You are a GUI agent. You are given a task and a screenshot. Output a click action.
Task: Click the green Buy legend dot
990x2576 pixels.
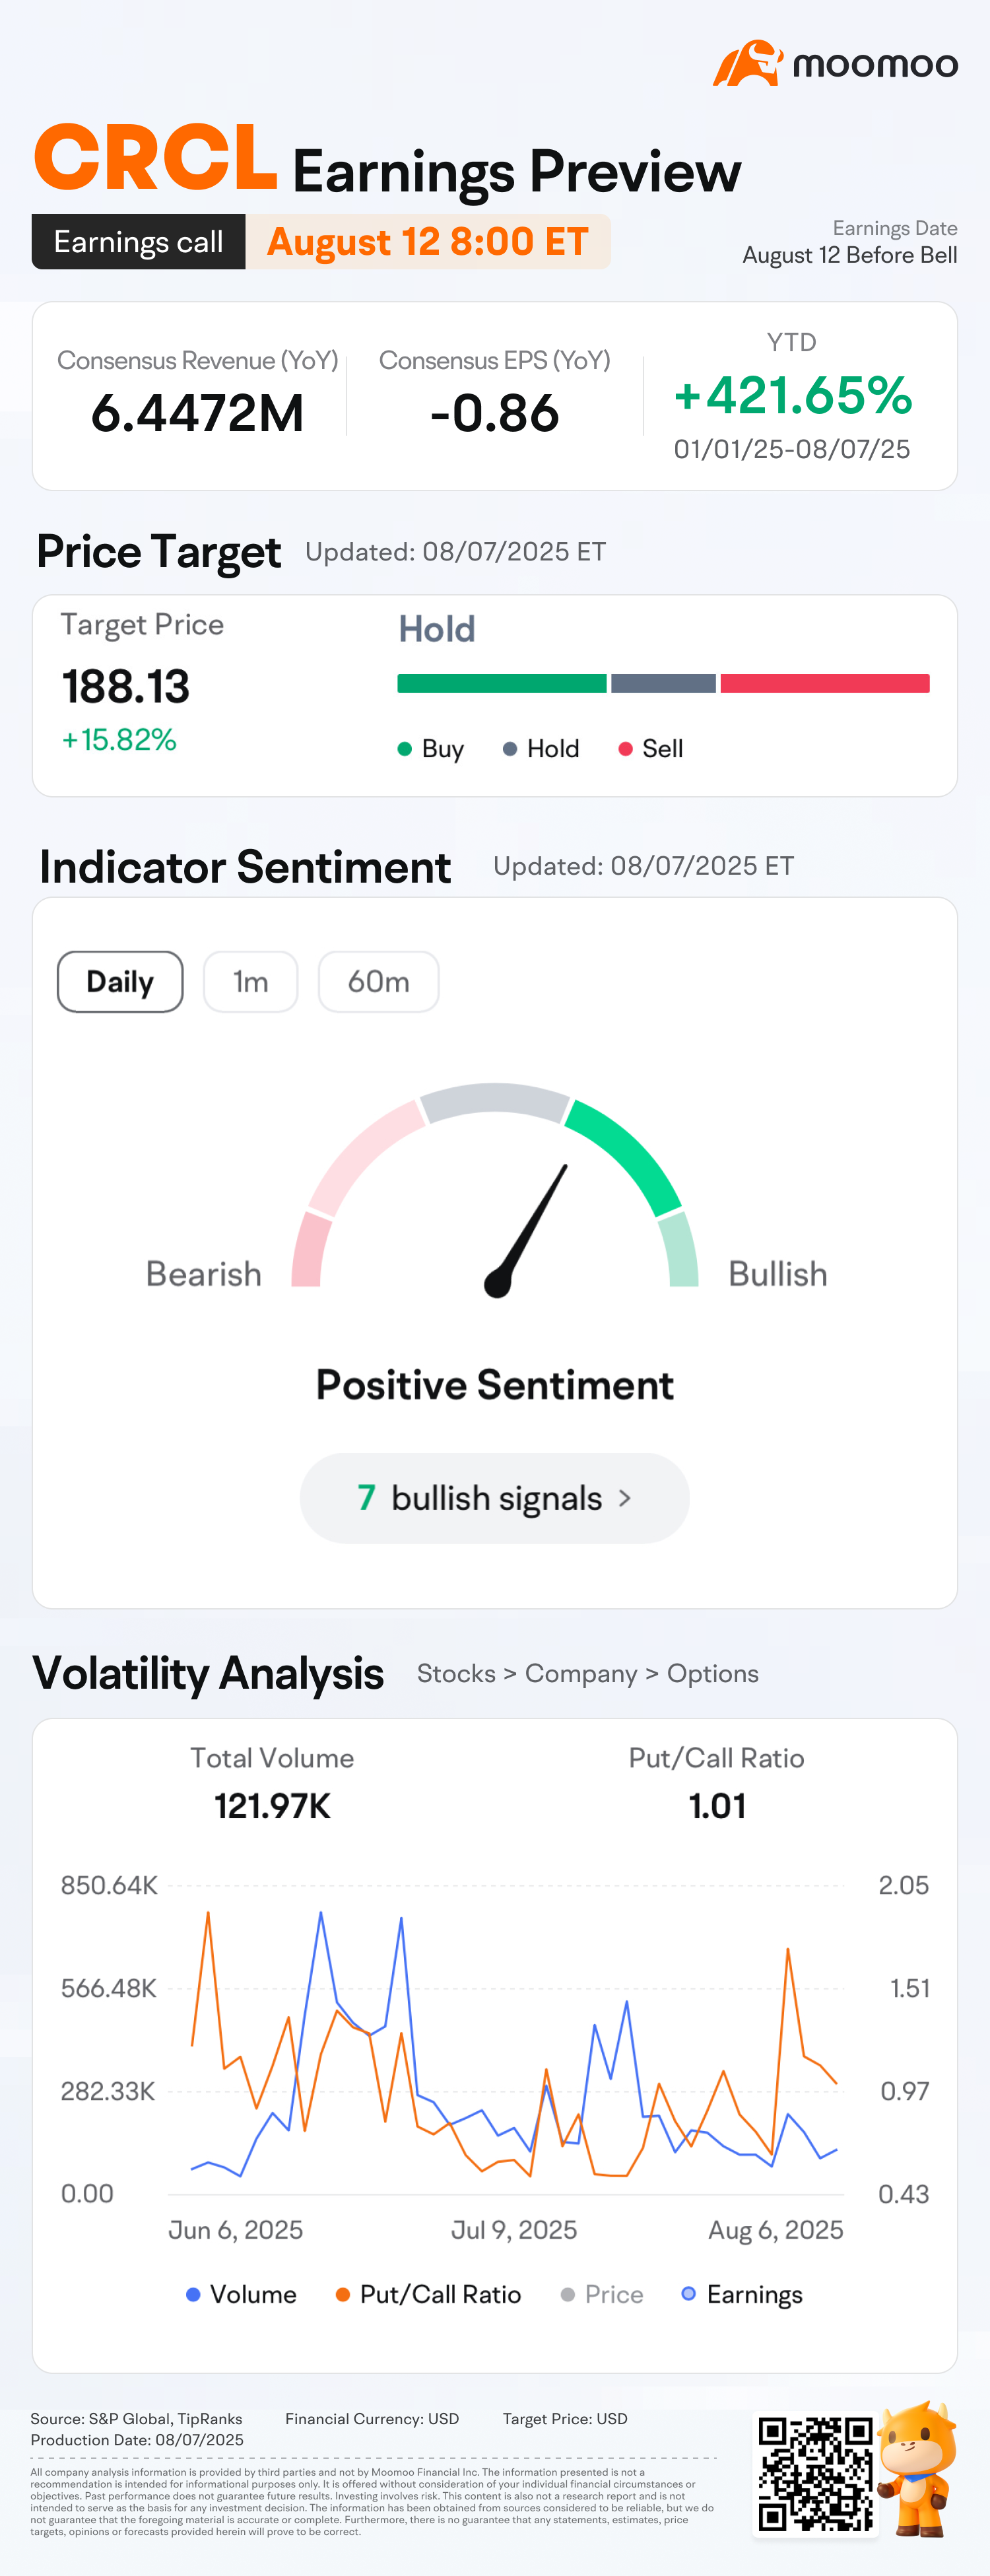click(405, 749)
